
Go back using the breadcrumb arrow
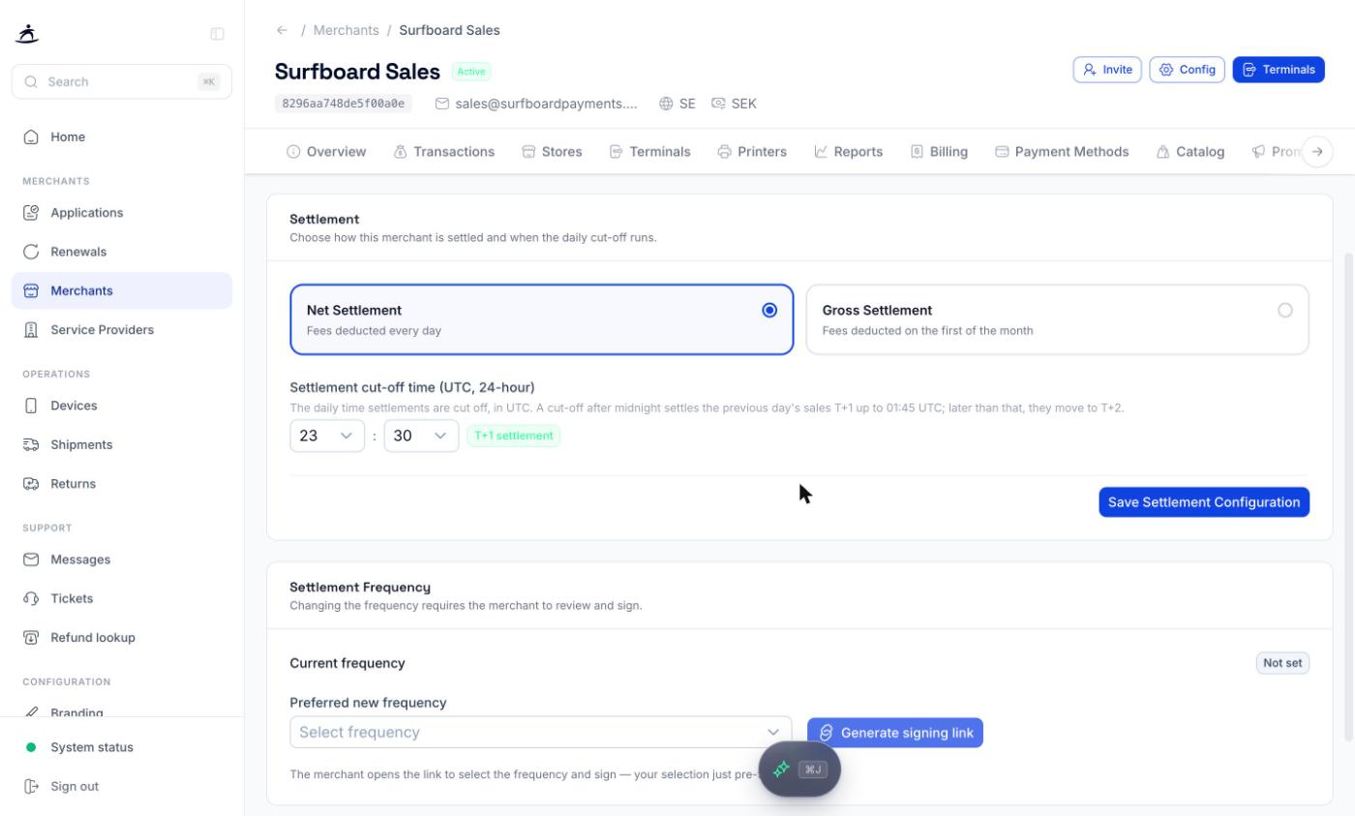pos(282,30)
